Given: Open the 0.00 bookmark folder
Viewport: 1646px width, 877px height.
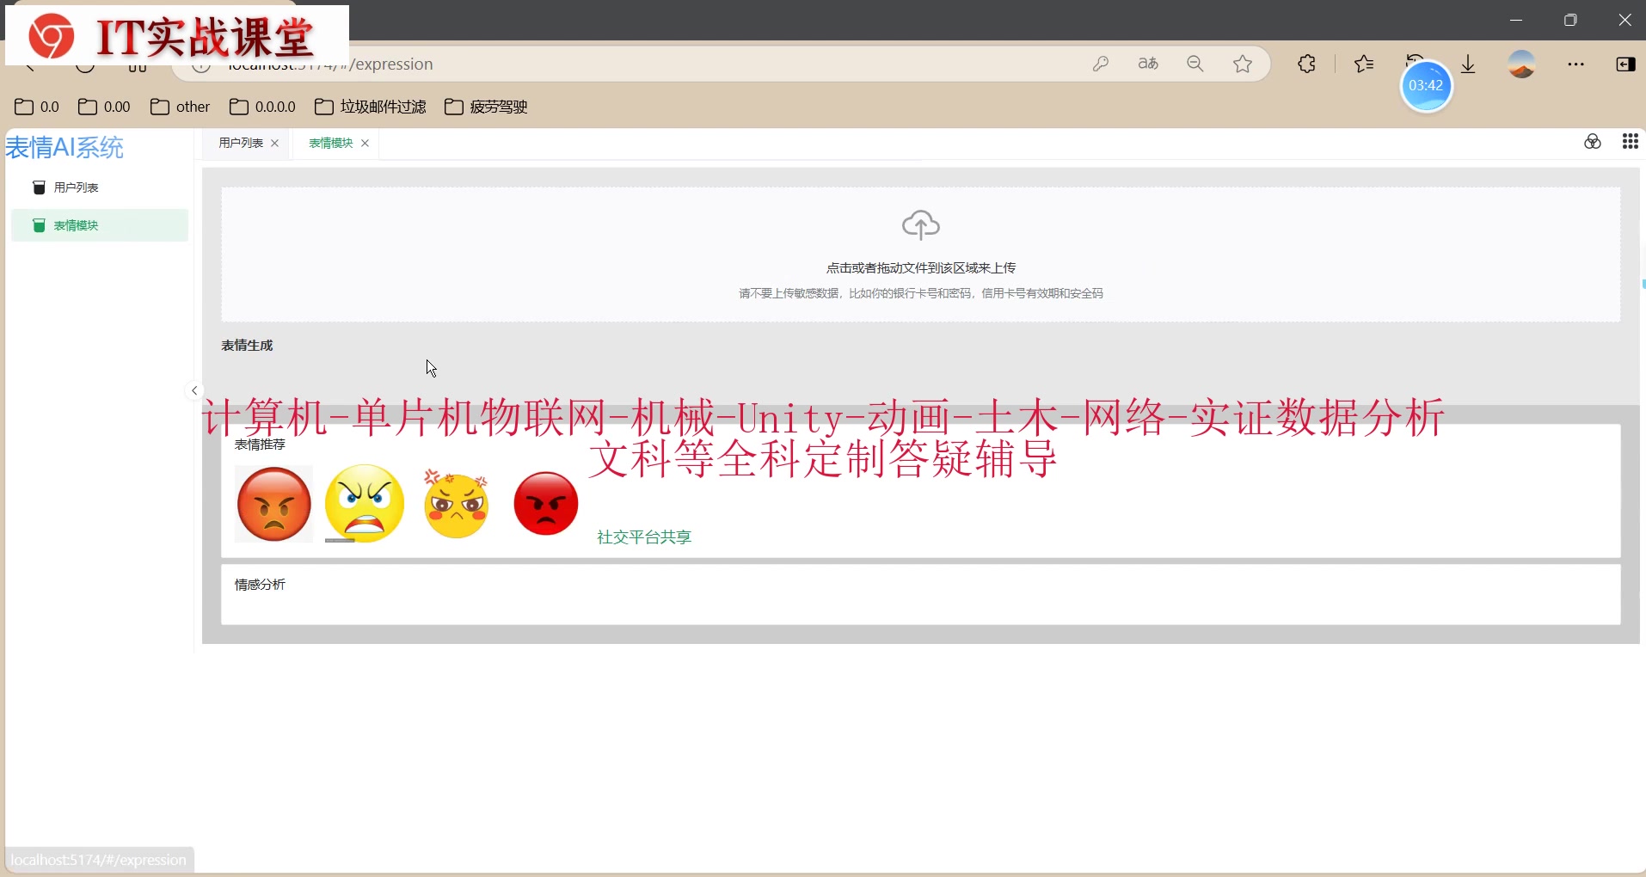Looking at the screenshot, I should tap(104, 107).
